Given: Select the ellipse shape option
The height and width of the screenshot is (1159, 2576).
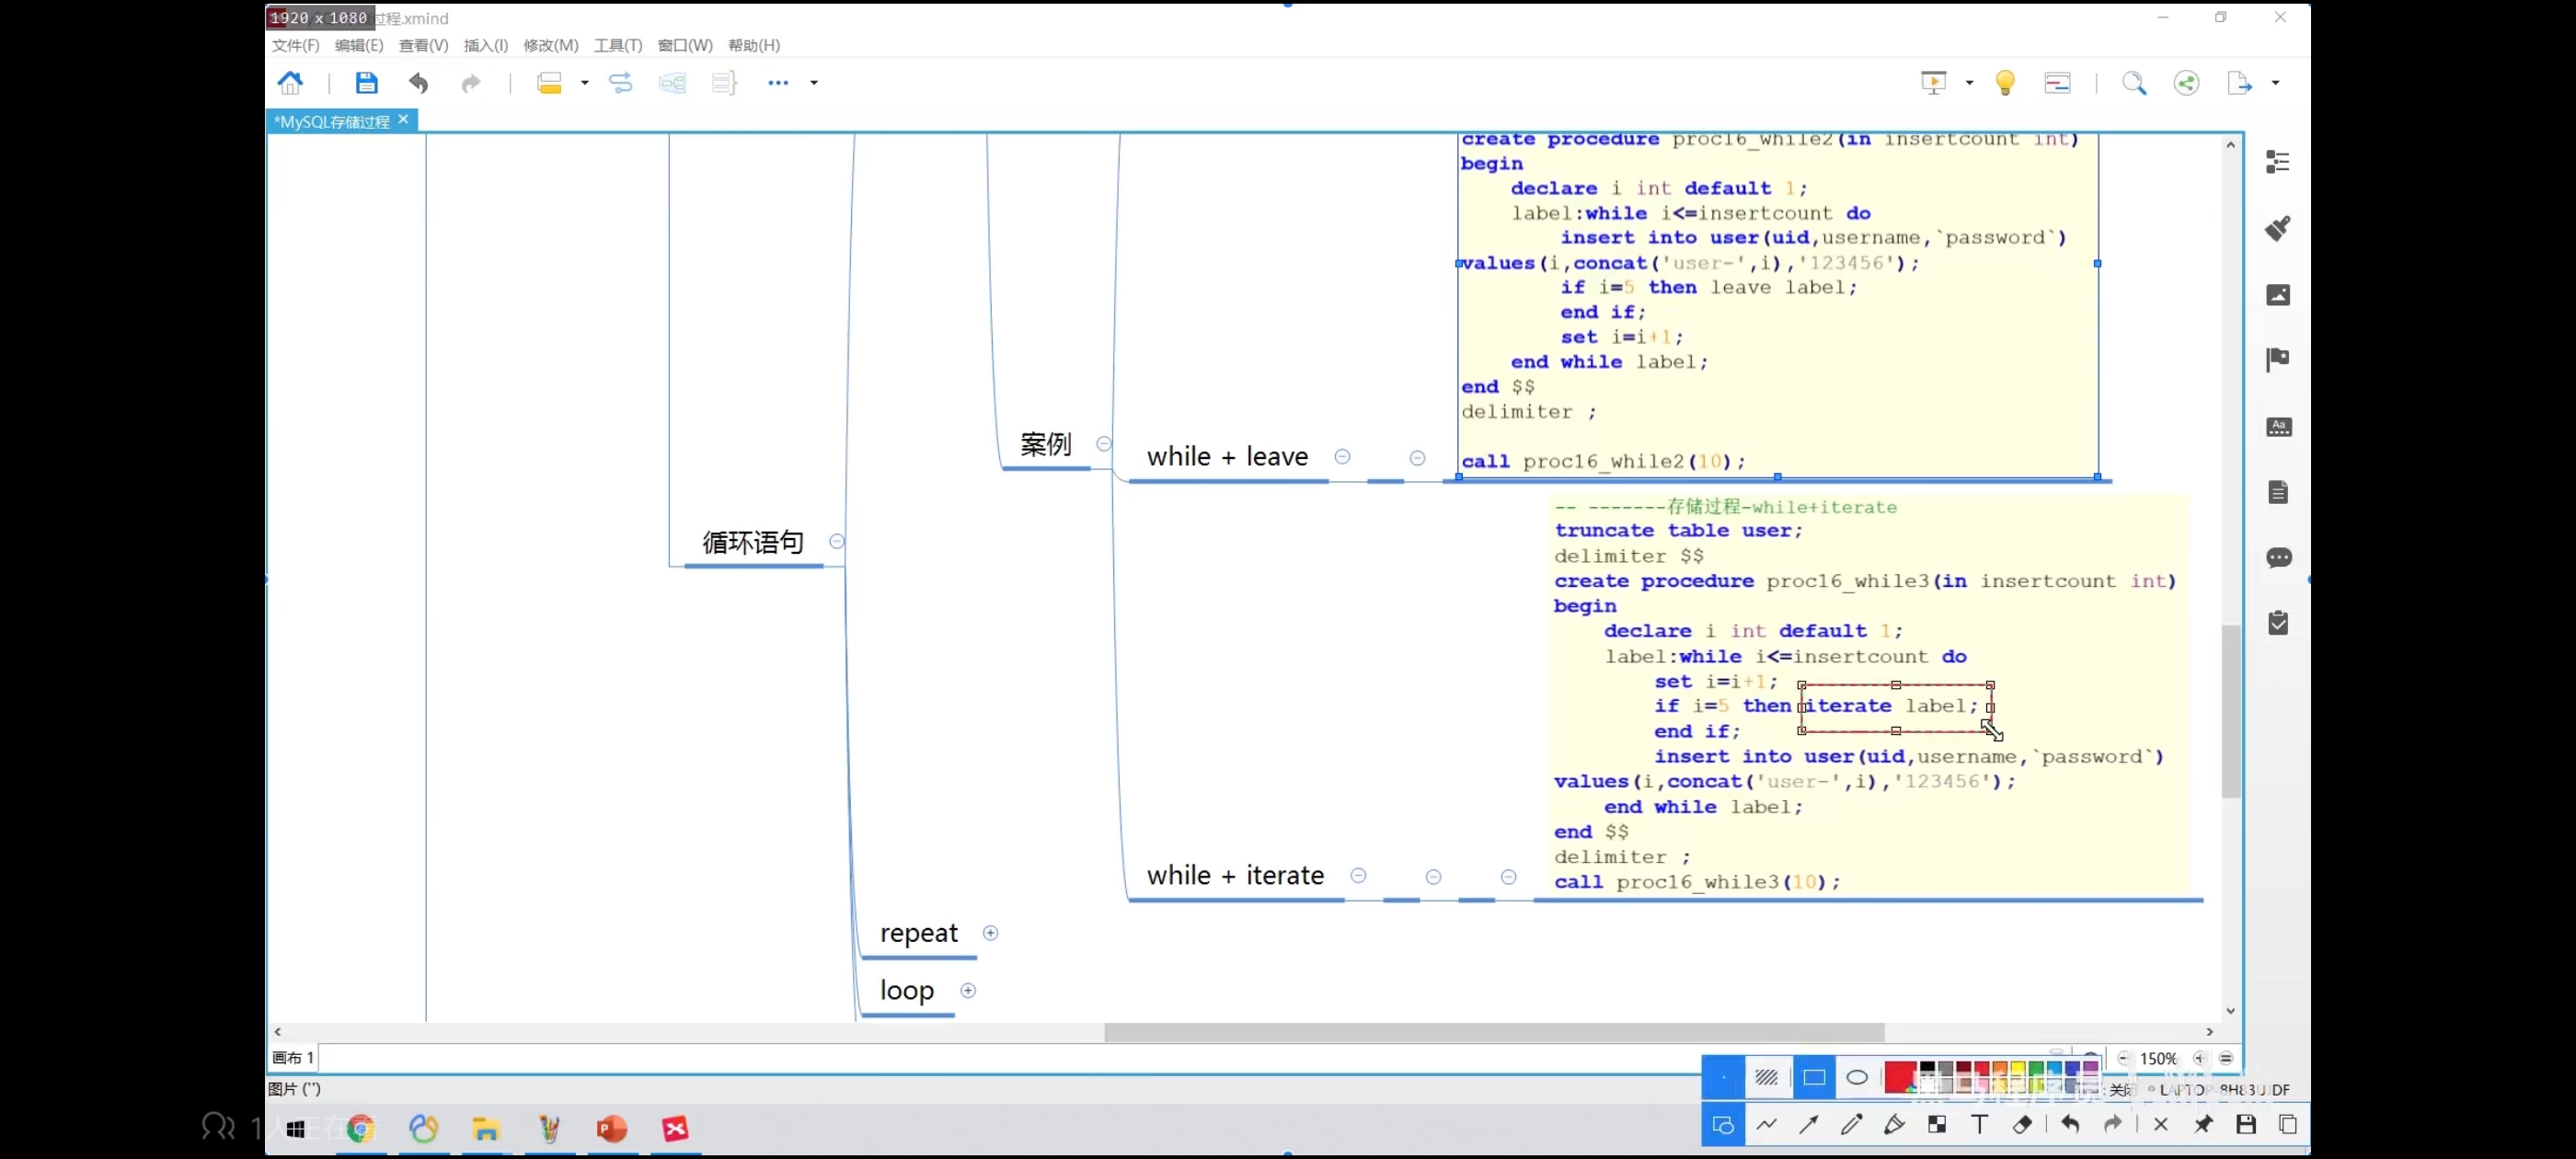Looking at the screenshot, I should point(1857,1077).
